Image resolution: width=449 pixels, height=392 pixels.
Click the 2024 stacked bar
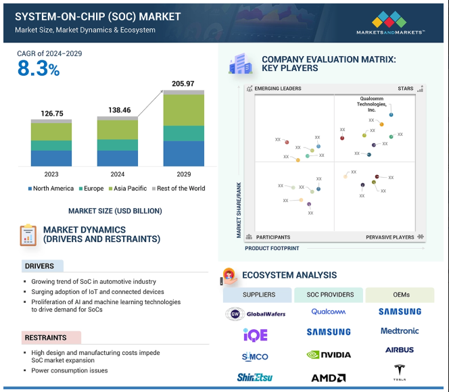[118, 141]
